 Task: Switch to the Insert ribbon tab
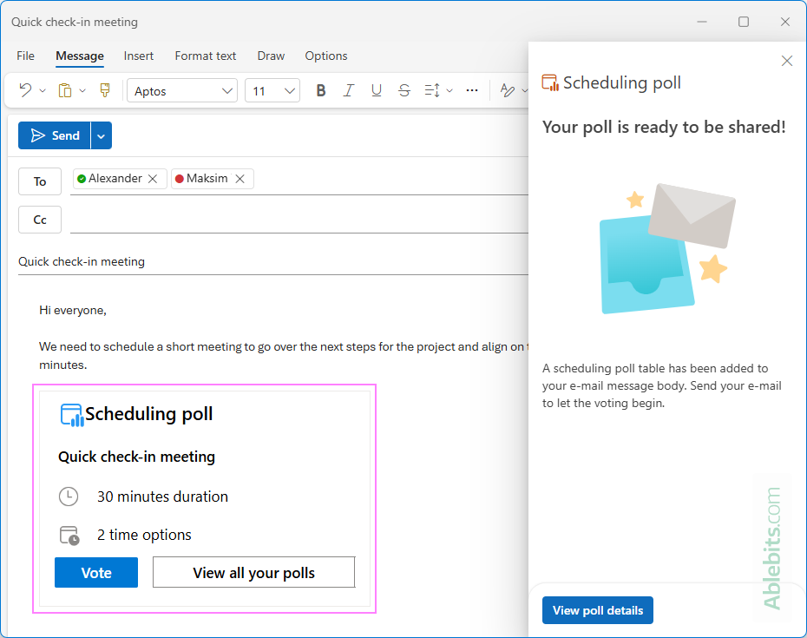(139, 56)
